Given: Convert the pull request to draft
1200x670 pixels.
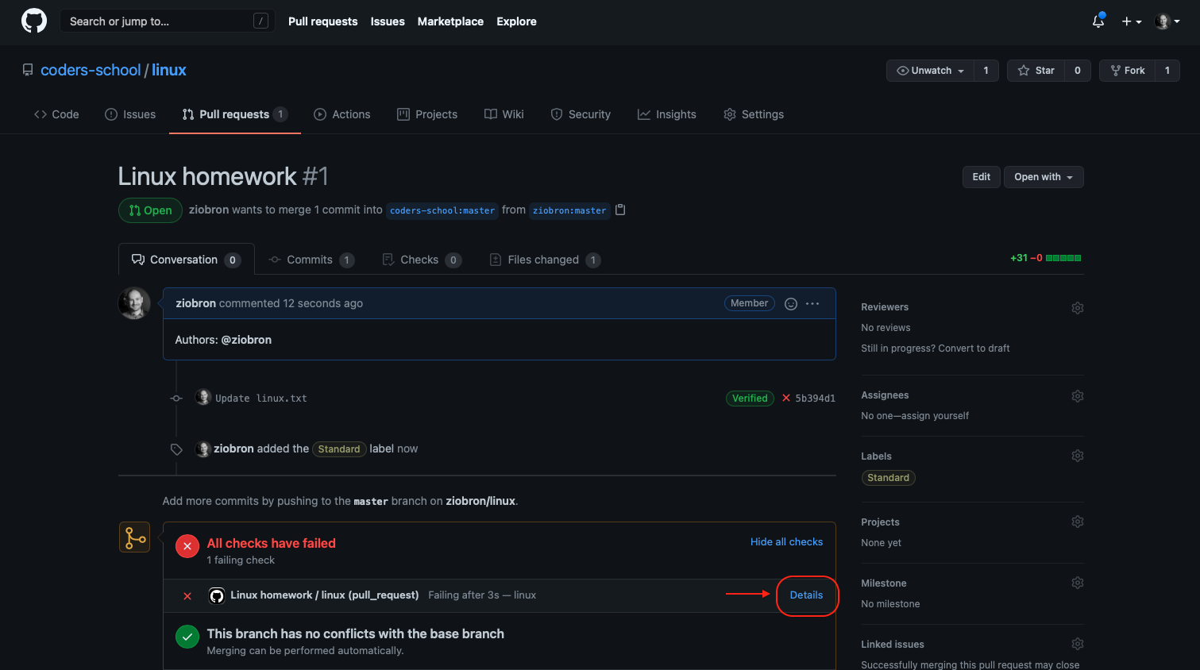Looking at the screenshot, I should pos(974,348).
